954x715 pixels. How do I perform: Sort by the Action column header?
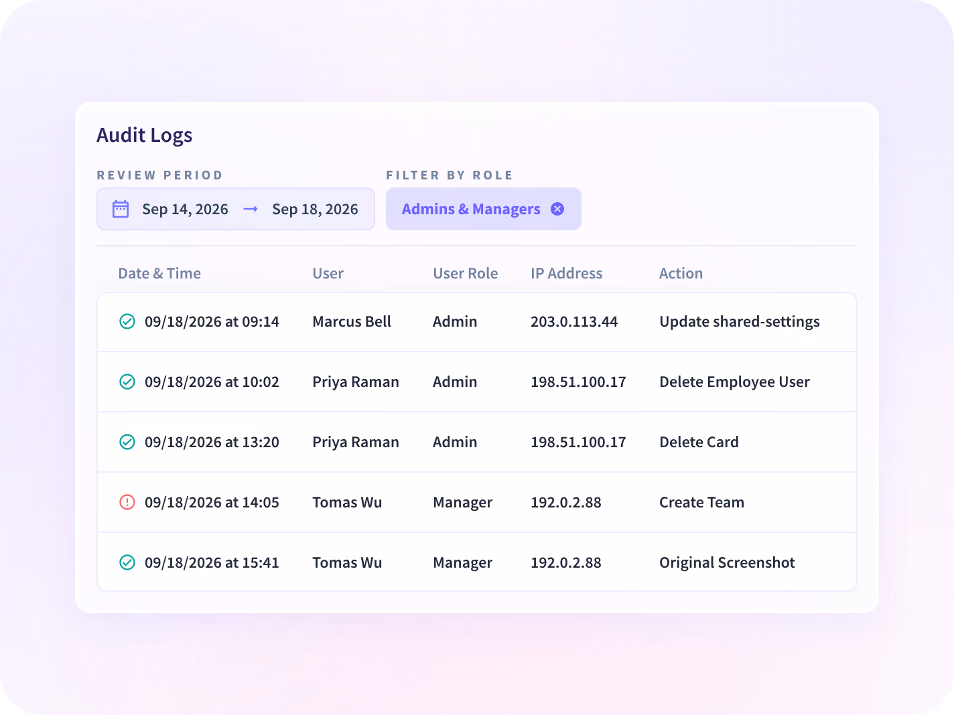pyautogui.click(x=681, y=273)
